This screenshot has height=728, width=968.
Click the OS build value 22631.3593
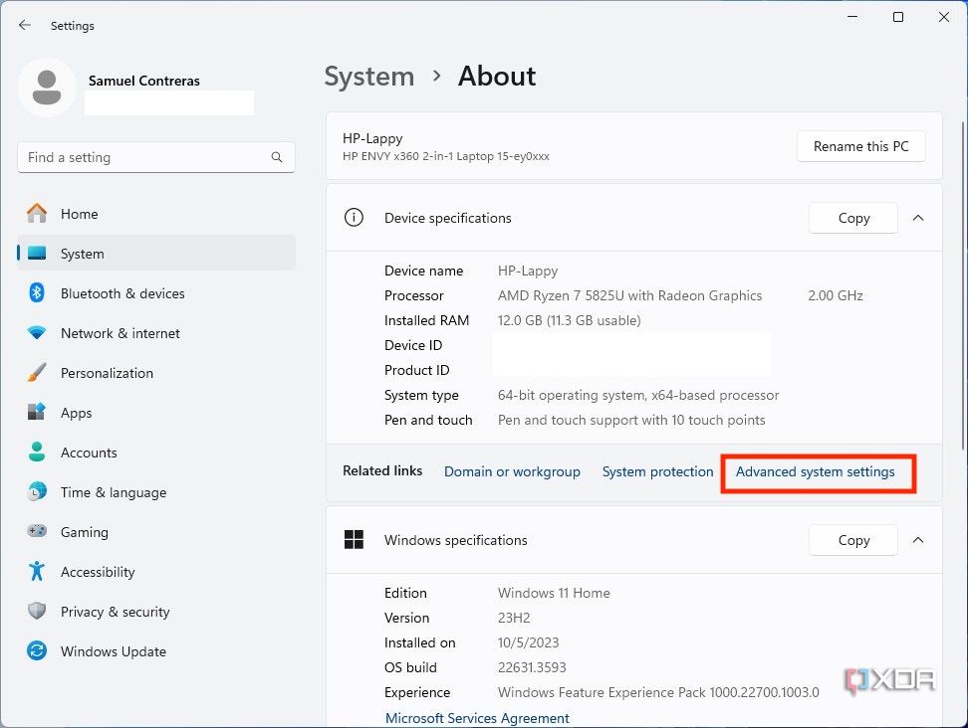click(x=532, y=667)
